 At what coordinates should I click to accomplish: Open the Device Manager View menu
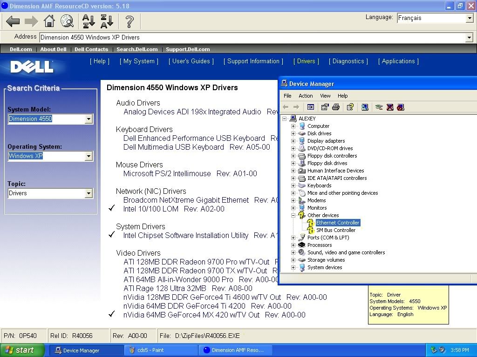325,96
